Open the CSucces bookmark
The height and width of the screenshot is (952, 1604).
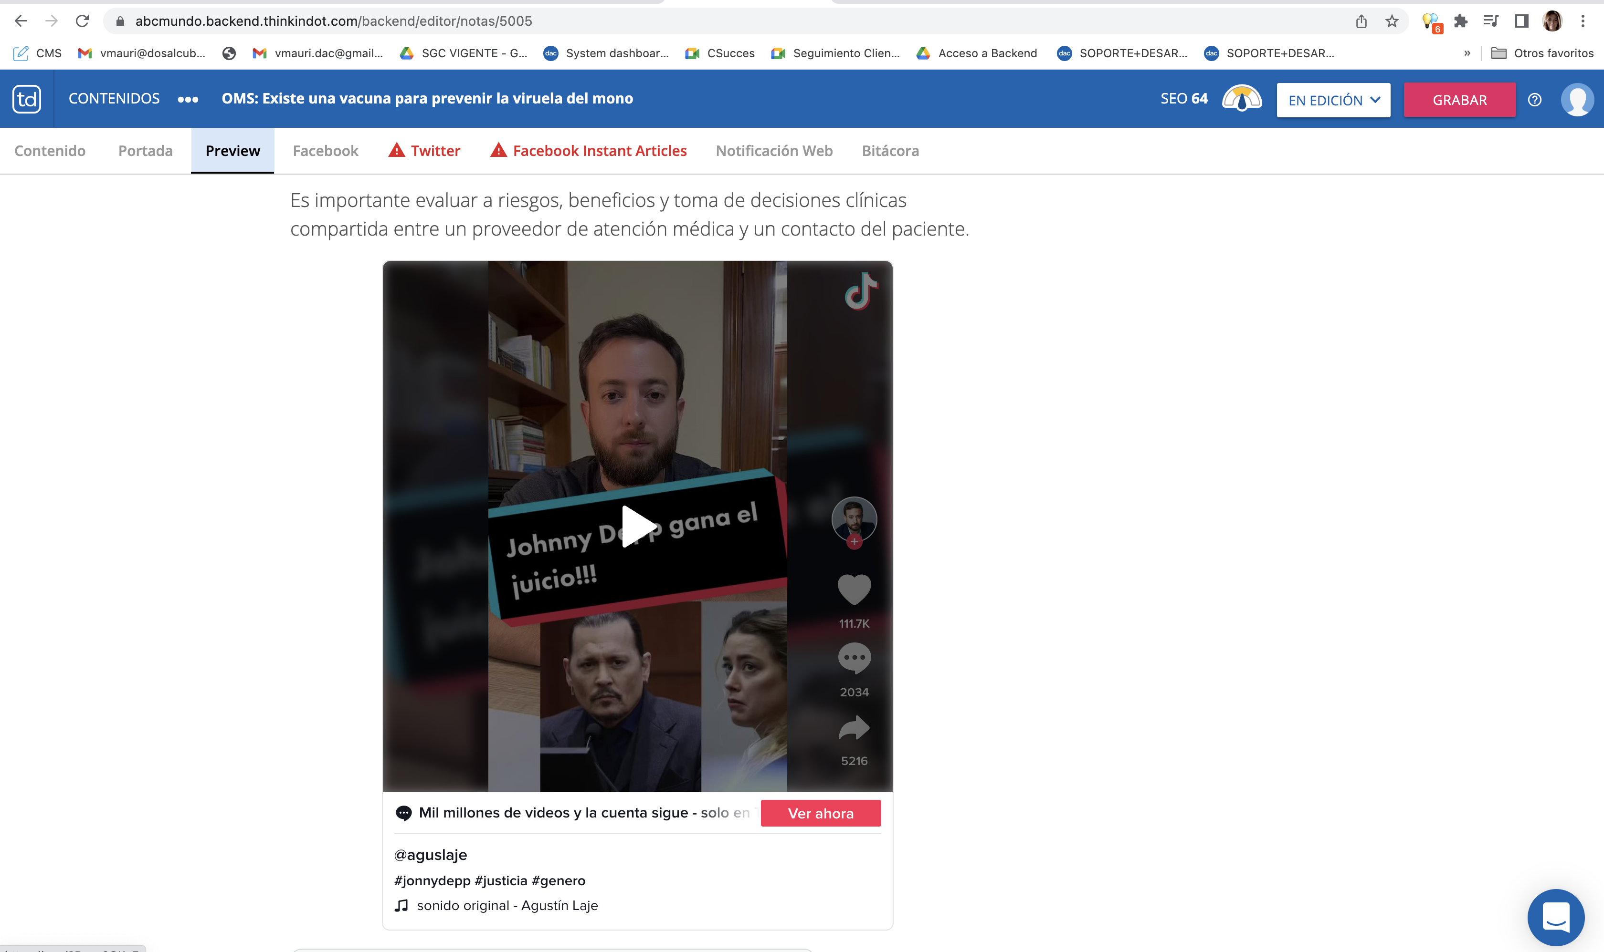pyautogui.click(x=720, y=53)
